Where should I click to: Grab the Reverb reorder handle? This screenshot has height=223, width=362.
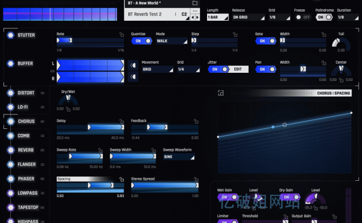[42, 150]
